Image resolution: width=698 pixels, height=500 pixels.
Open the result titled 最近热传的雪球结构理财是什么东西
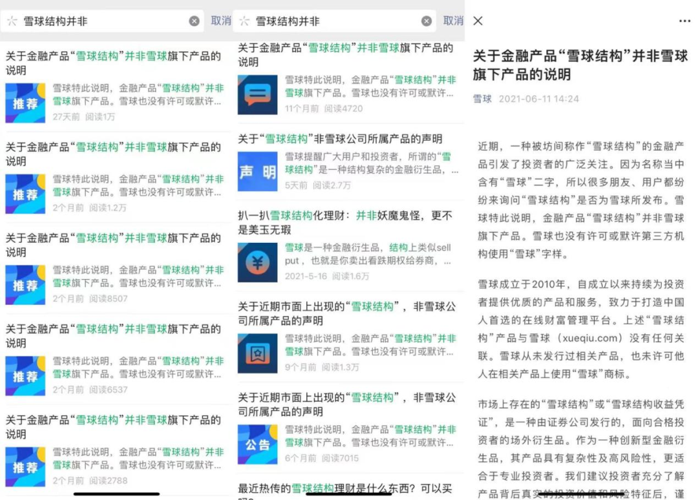coord(345,492)
